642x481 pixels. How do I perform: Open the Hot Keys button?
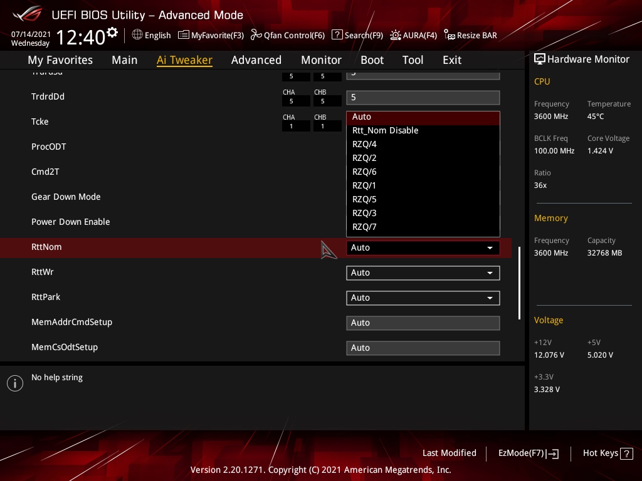[608, 453]
